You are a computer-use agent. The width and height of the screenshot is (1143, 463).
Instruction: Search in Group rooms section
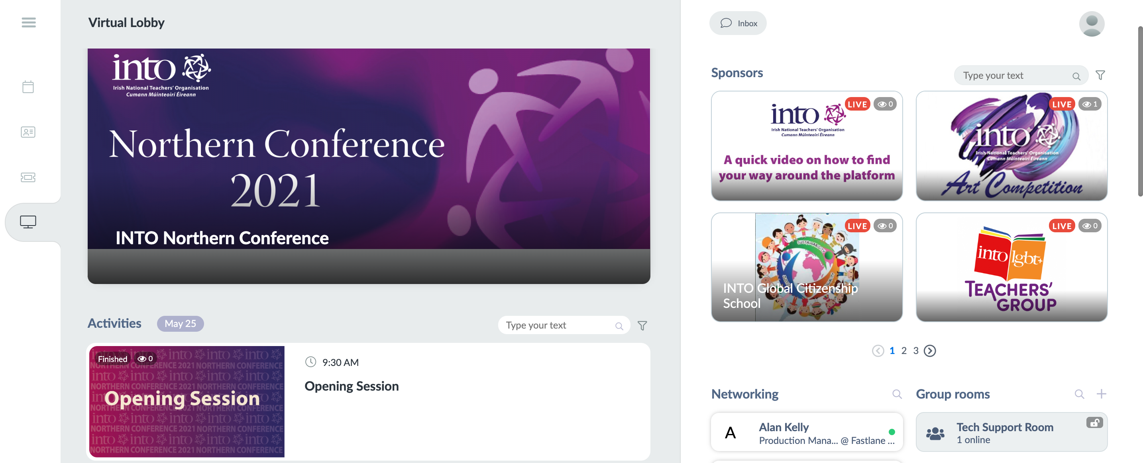[x=1079, y=394]
